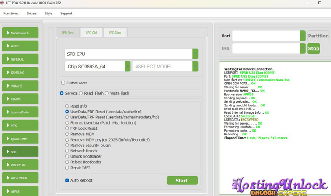Select the FRP Lock Reset option
Screen dimensions: 331x196
pos(67,128)
